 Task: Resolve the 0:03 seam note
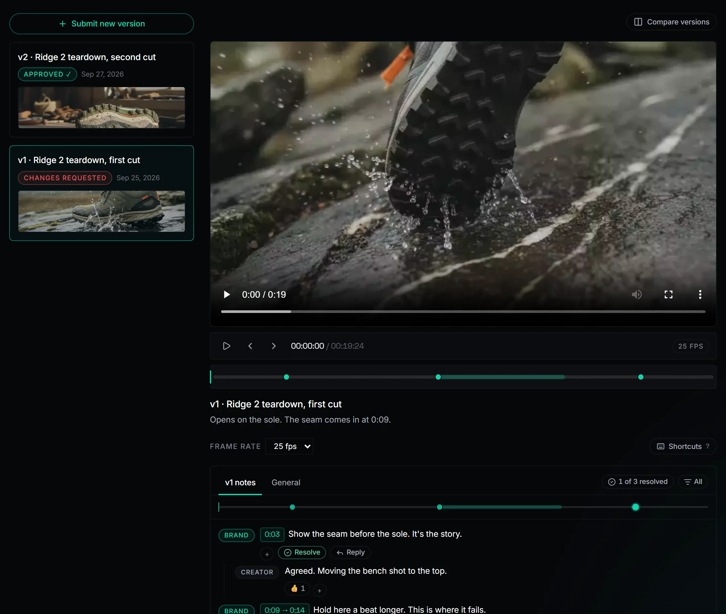pyautogui.click(x=302, y=552)
